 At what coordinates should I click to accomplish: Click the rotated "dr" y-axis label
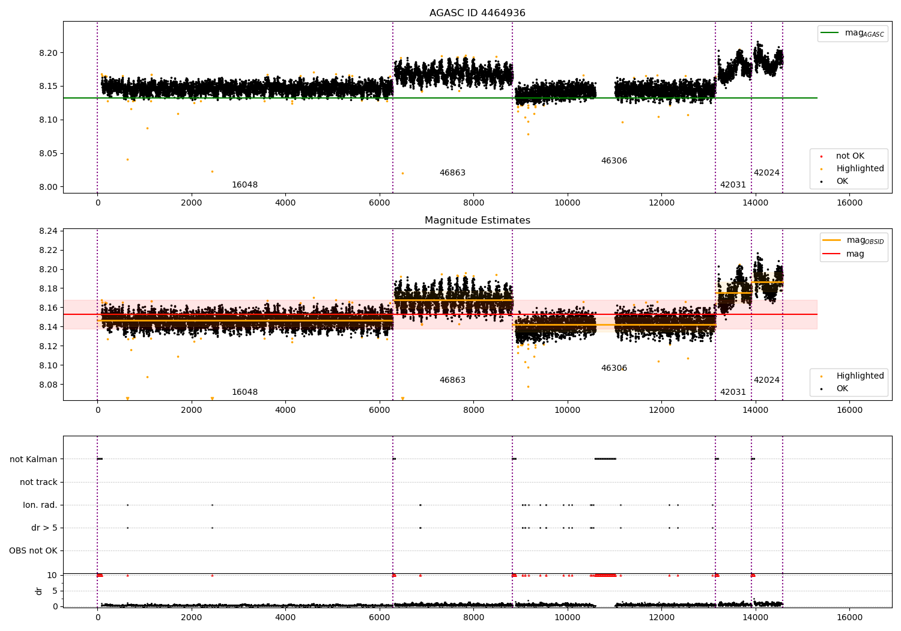pyautogui.click(x=39, y=591)
